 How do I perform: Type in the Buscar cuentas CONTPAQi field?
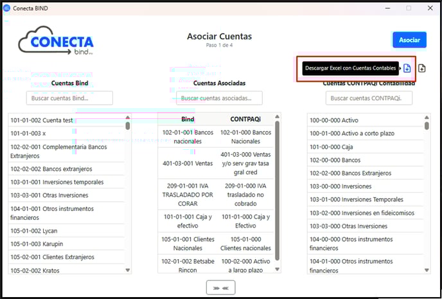point(369,98)
